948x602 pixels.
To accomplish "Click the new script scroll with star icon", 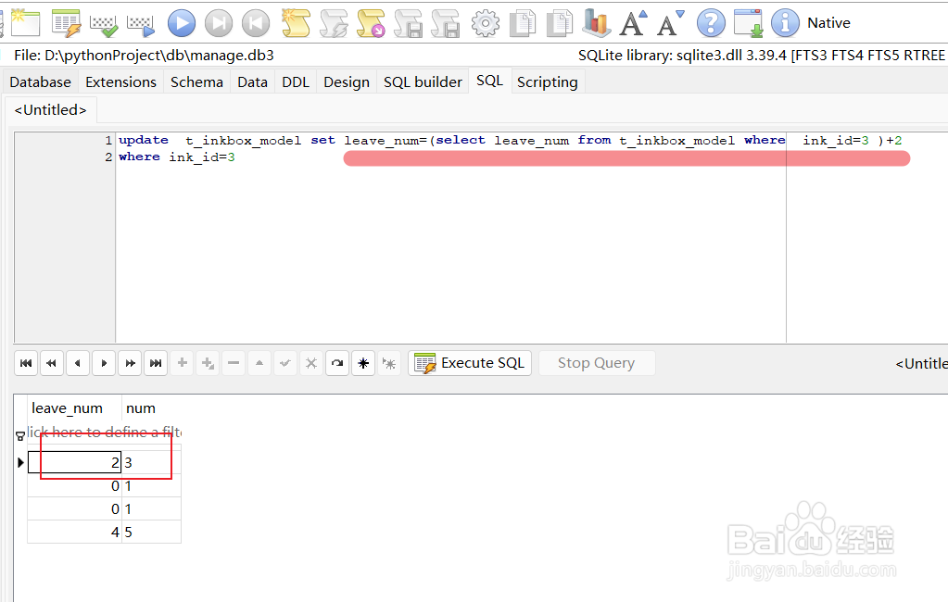I will (x=296, y=23).
